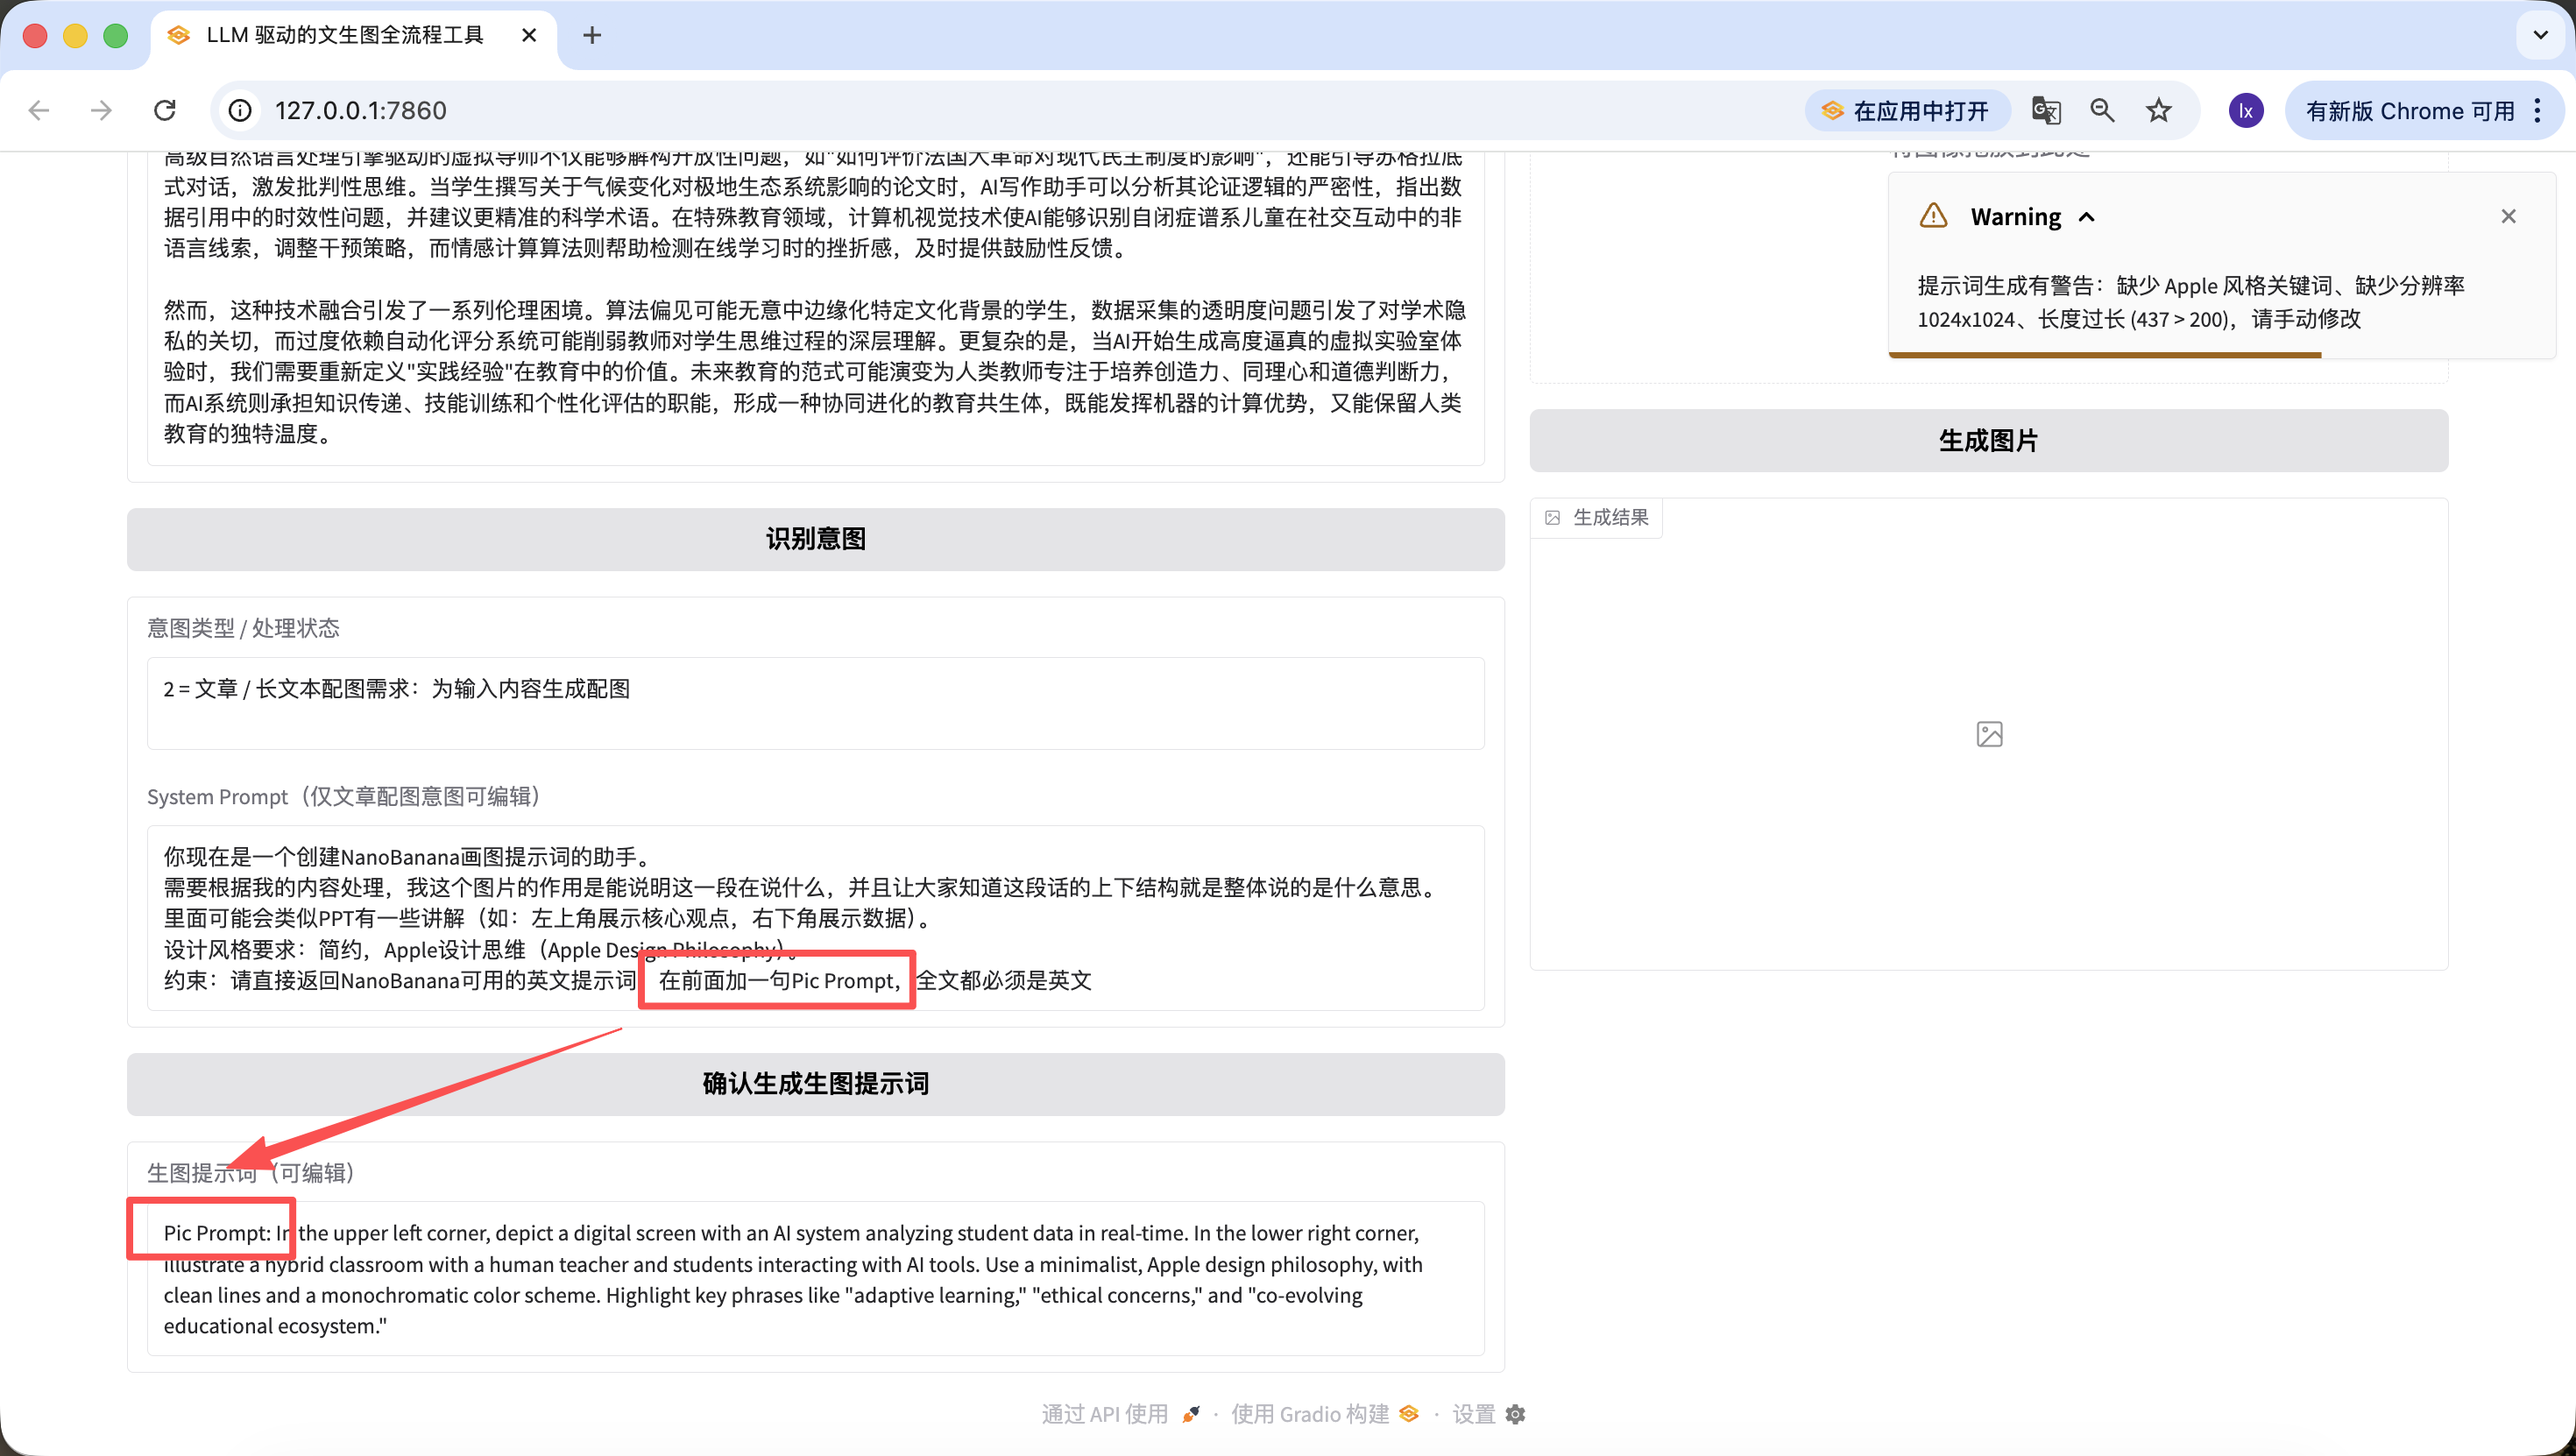Screen dimensions: 2576x1456
Task: Click the 识别意图 button
Action: click(815, 539)
